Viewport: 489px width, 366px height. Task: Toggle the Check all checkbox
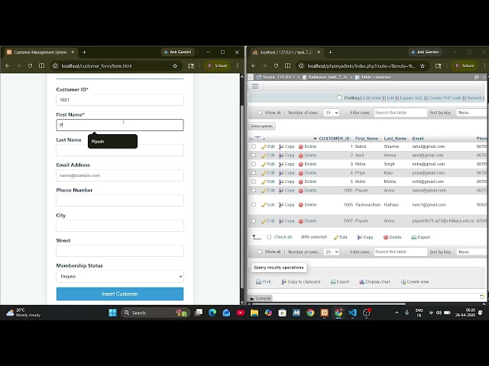[269, 237]
